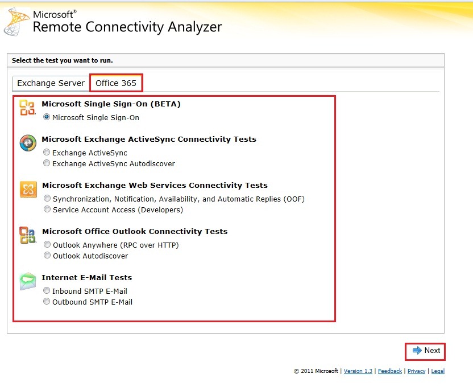
Task: Click the Office Outlook Connectivity Tests icon
Action: click(x=27, y=235)
